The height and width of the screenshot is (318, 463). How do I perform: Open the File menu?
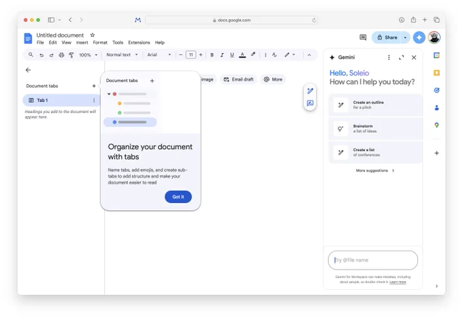click(x=40, y=42)
